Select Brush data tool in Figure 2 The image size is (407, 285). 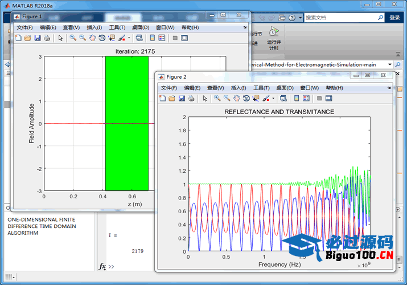(266, 98)
